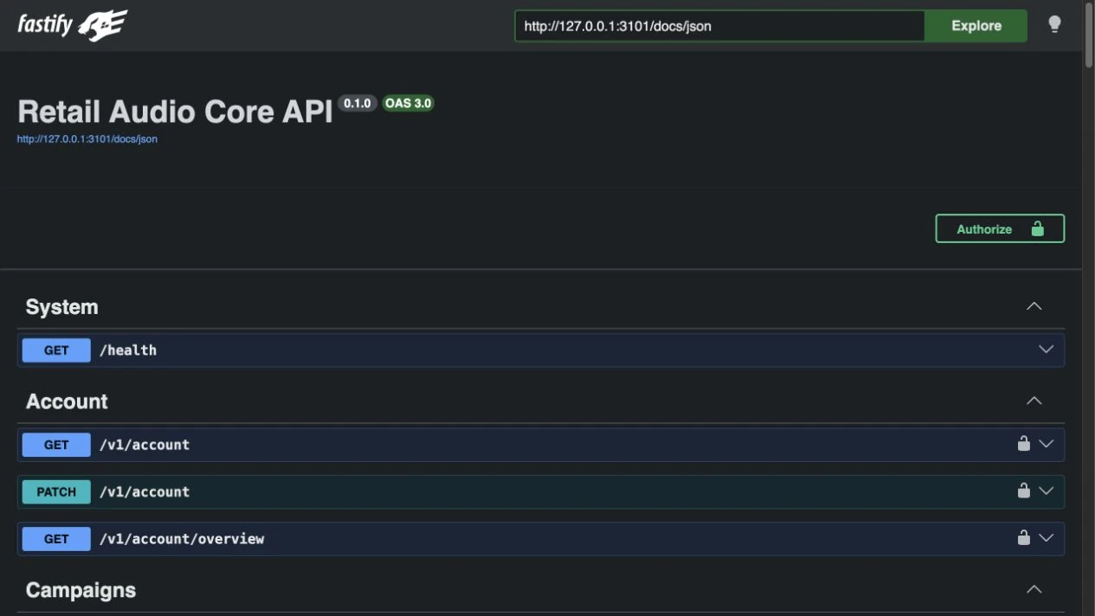Click the /v1/account path in the GET row
This screenshot has height=616, width=1095.
pyautogui.click(x=145, y=445)
